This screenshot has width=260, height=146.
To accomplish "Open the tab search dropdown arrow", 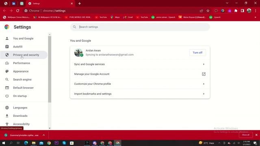I will pos(227,3).
